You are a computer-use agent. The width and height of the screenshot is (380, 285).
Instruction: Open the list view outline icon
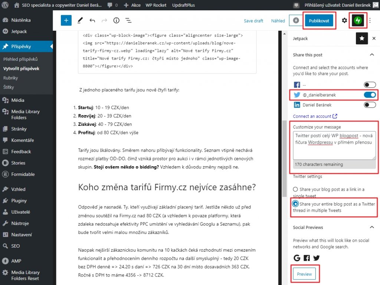[128, 20]
